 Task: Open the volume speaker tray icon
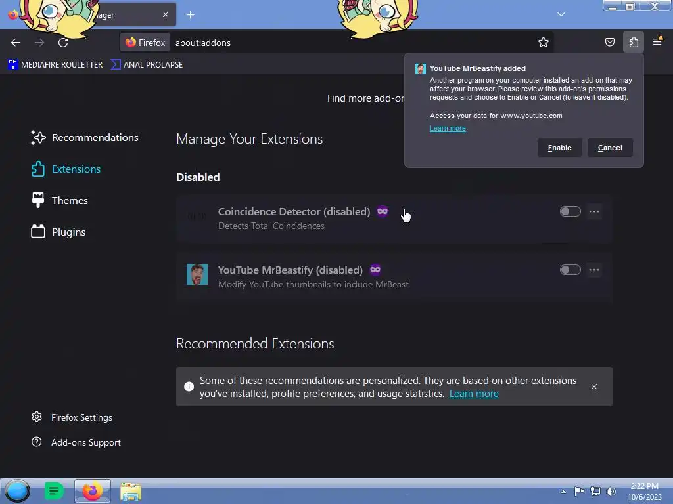[x=611, y=491]
